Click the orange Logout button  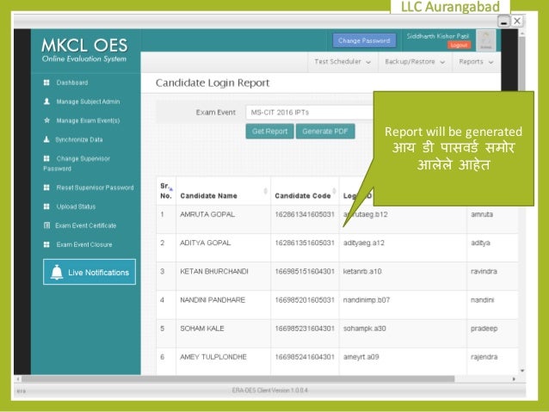pyautogui.click(x=459, y=45)
